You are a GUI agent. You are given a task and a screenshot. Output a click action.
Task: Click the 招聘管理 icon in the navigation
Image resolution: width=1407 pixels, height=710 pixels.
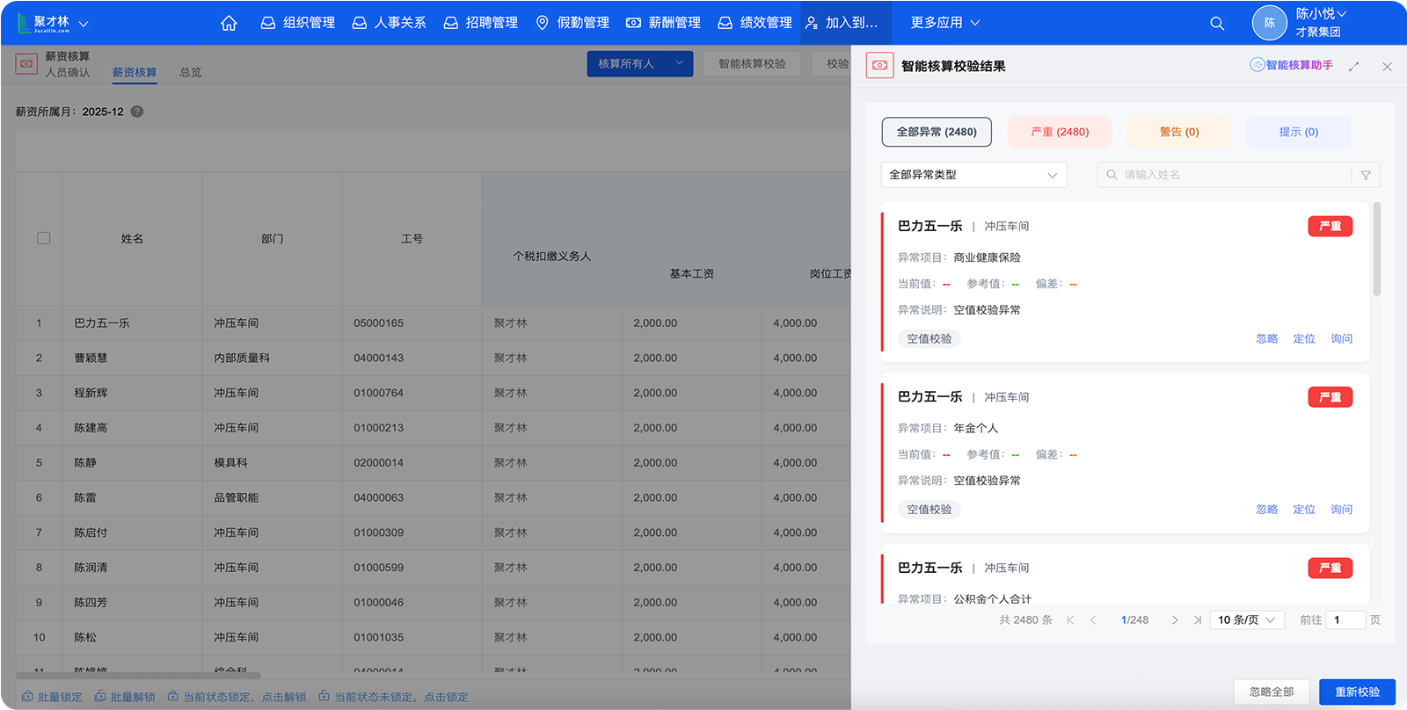(x=450, y=23)
